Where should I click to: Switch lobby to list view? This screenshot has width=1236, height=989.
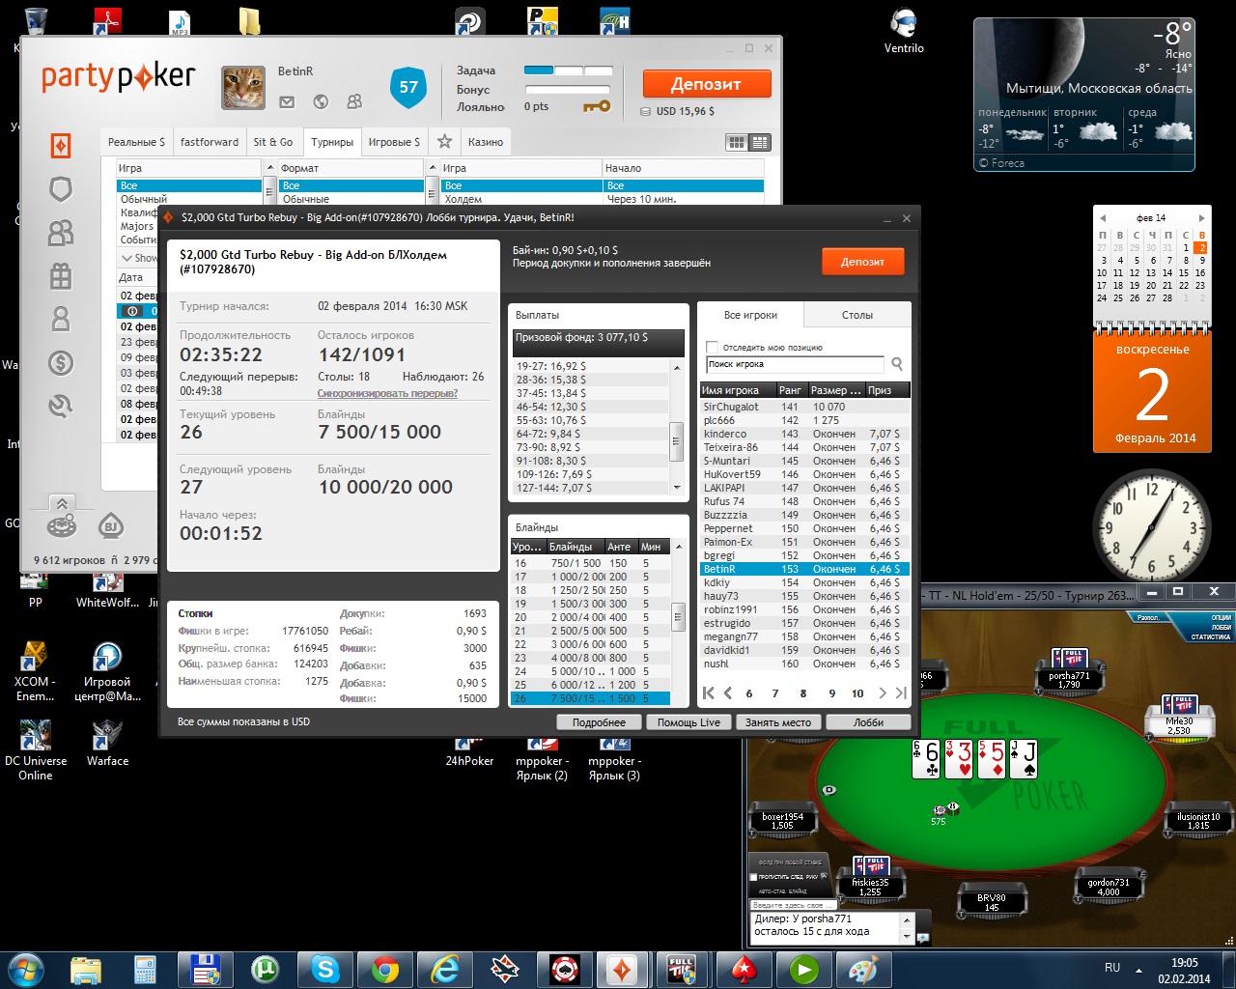(x=760, y=142)
